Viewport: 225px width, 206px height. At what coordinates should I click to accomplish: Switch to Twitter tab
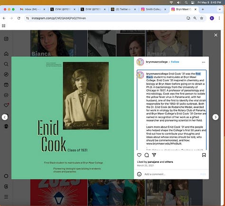point(123,9)
